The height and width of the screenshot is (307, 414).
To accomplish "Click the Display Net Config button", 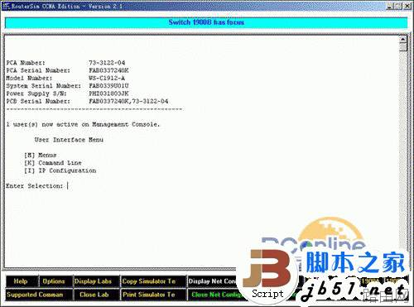I will (212, 281).
